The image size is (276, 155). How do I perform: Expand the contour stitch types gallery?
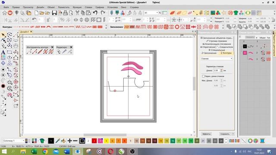click(x=106, y=27)
